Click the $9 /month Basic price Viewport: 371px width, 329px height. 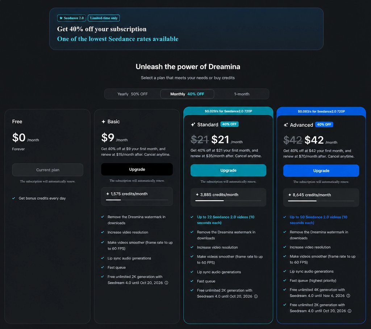(x=114, y=138)
